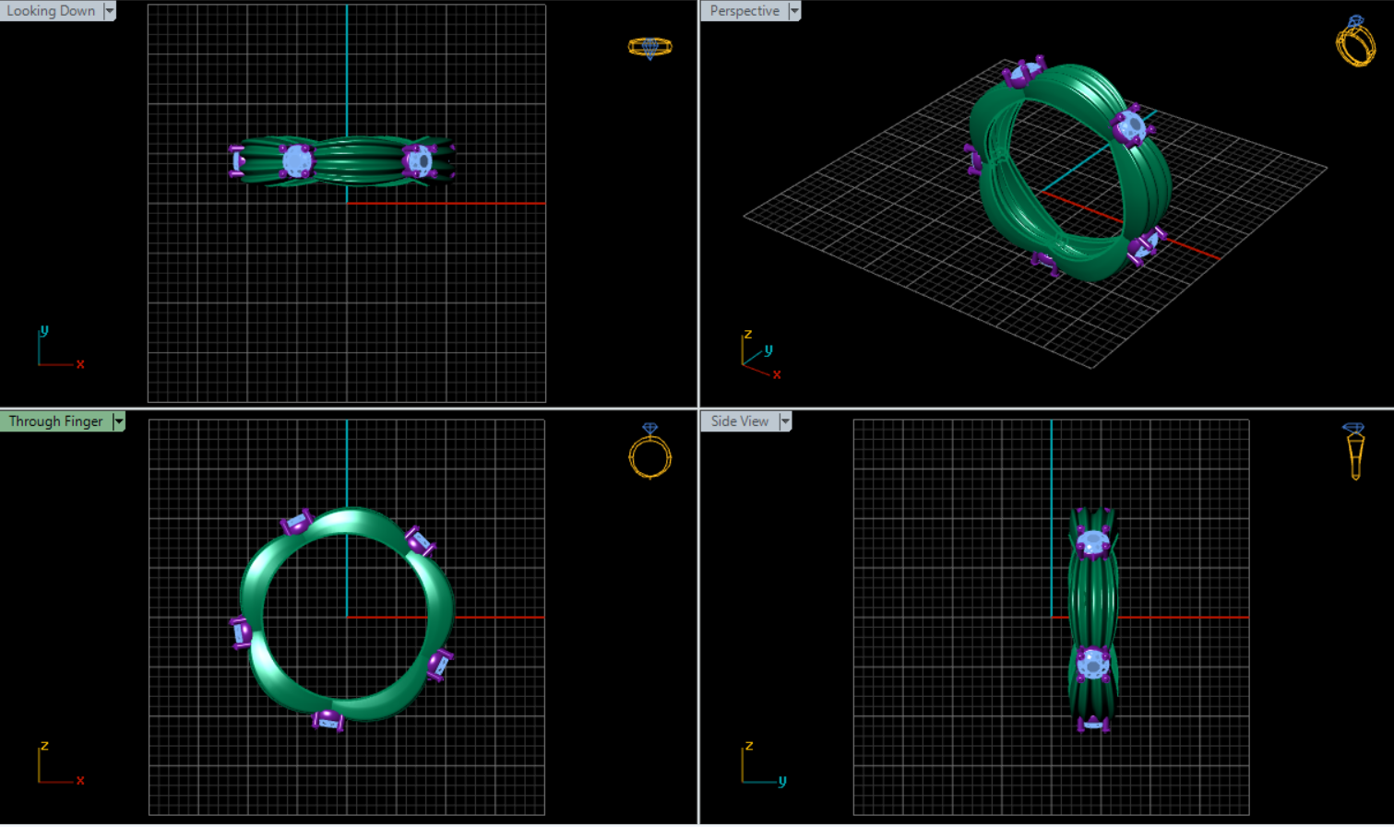Viewport: 1394px width, 827px height.
Task: Click the XYZ axis indicator in Perspective viewport
Action: click(x=759, y=355)
